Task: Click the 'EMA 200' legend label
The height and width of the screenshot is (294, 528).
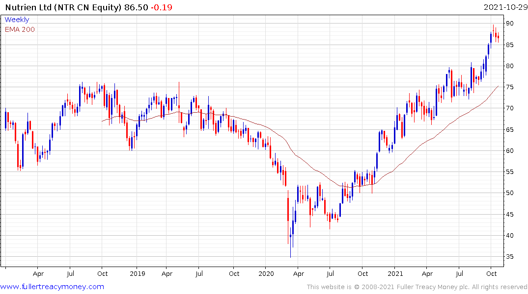Action: click(x=20, y=29)
